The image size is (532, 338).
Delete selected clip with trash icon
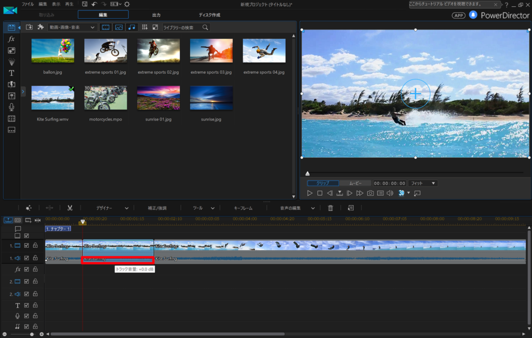click(x=330, y=208)
